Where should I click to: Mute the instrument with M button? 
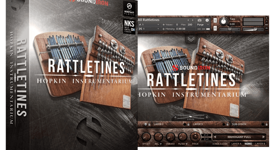pos(215,29)
